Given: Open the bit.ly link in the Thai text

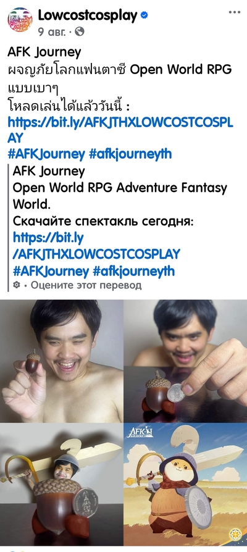Looking at the screenshot, I should (x=120, y=130).
